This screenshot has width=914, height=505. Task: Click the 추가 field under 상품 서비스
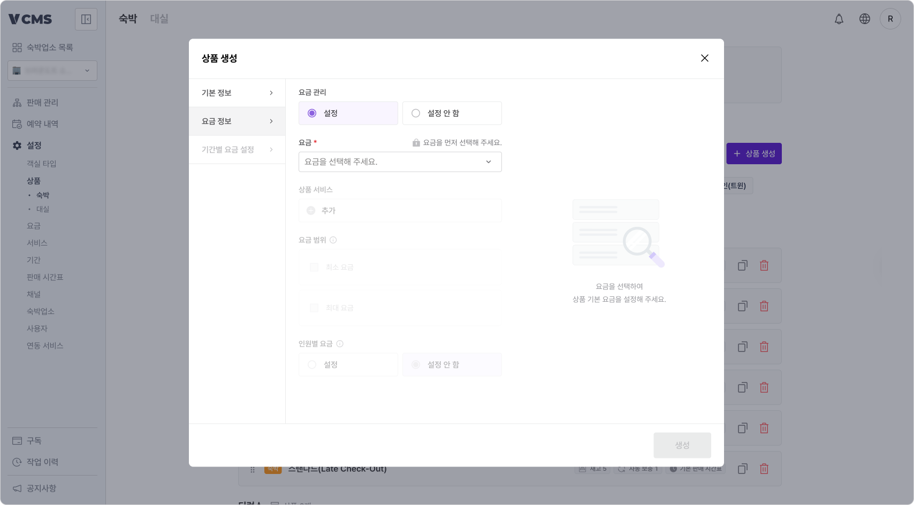(x=400, y=210)
